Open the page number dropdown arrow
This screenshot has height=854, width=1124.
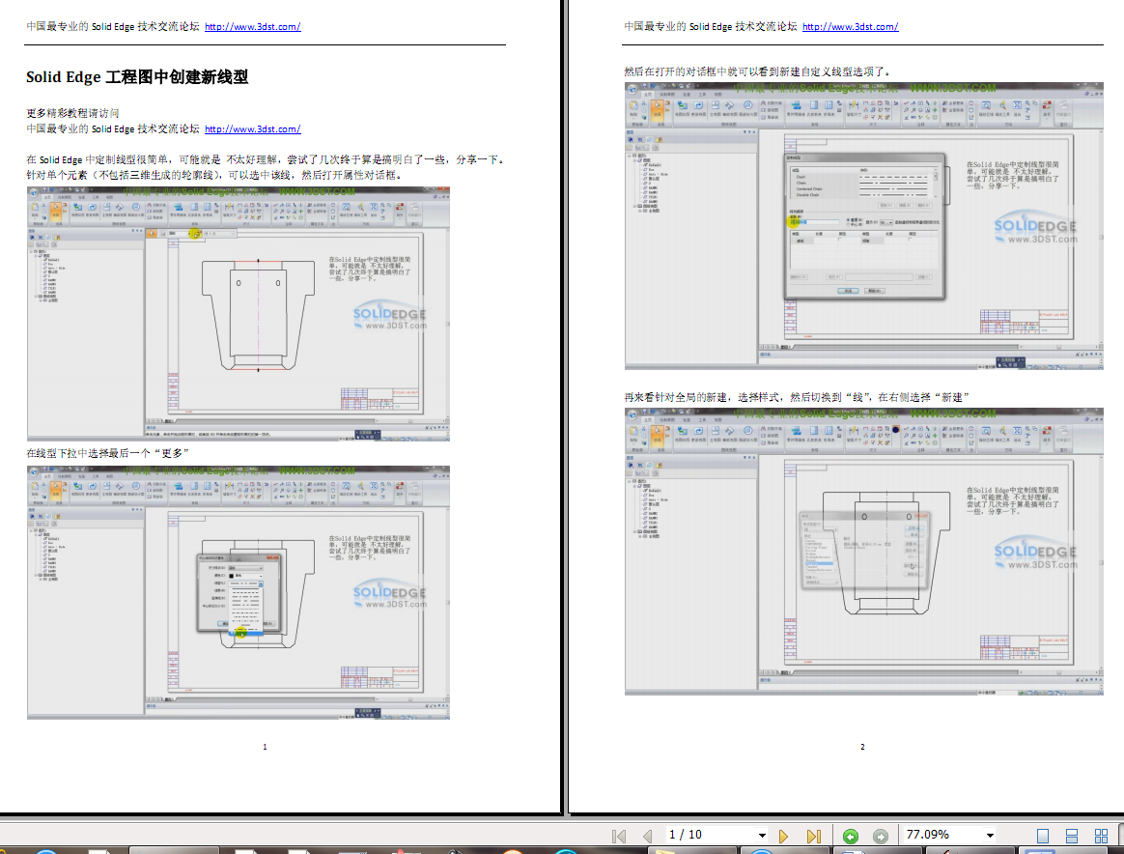click(x=761, y=836)
